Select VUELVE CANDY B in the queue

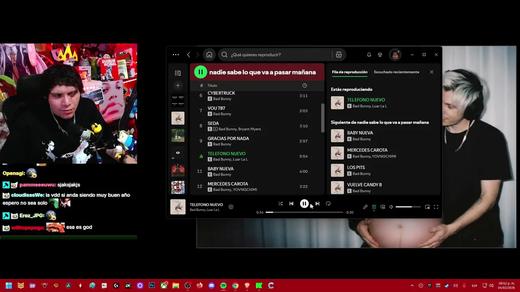384,187
